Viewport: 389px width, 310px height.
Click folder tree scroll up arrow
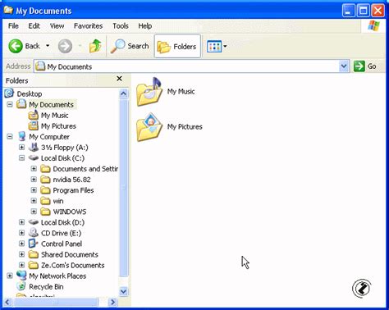[x=124, y=94]
